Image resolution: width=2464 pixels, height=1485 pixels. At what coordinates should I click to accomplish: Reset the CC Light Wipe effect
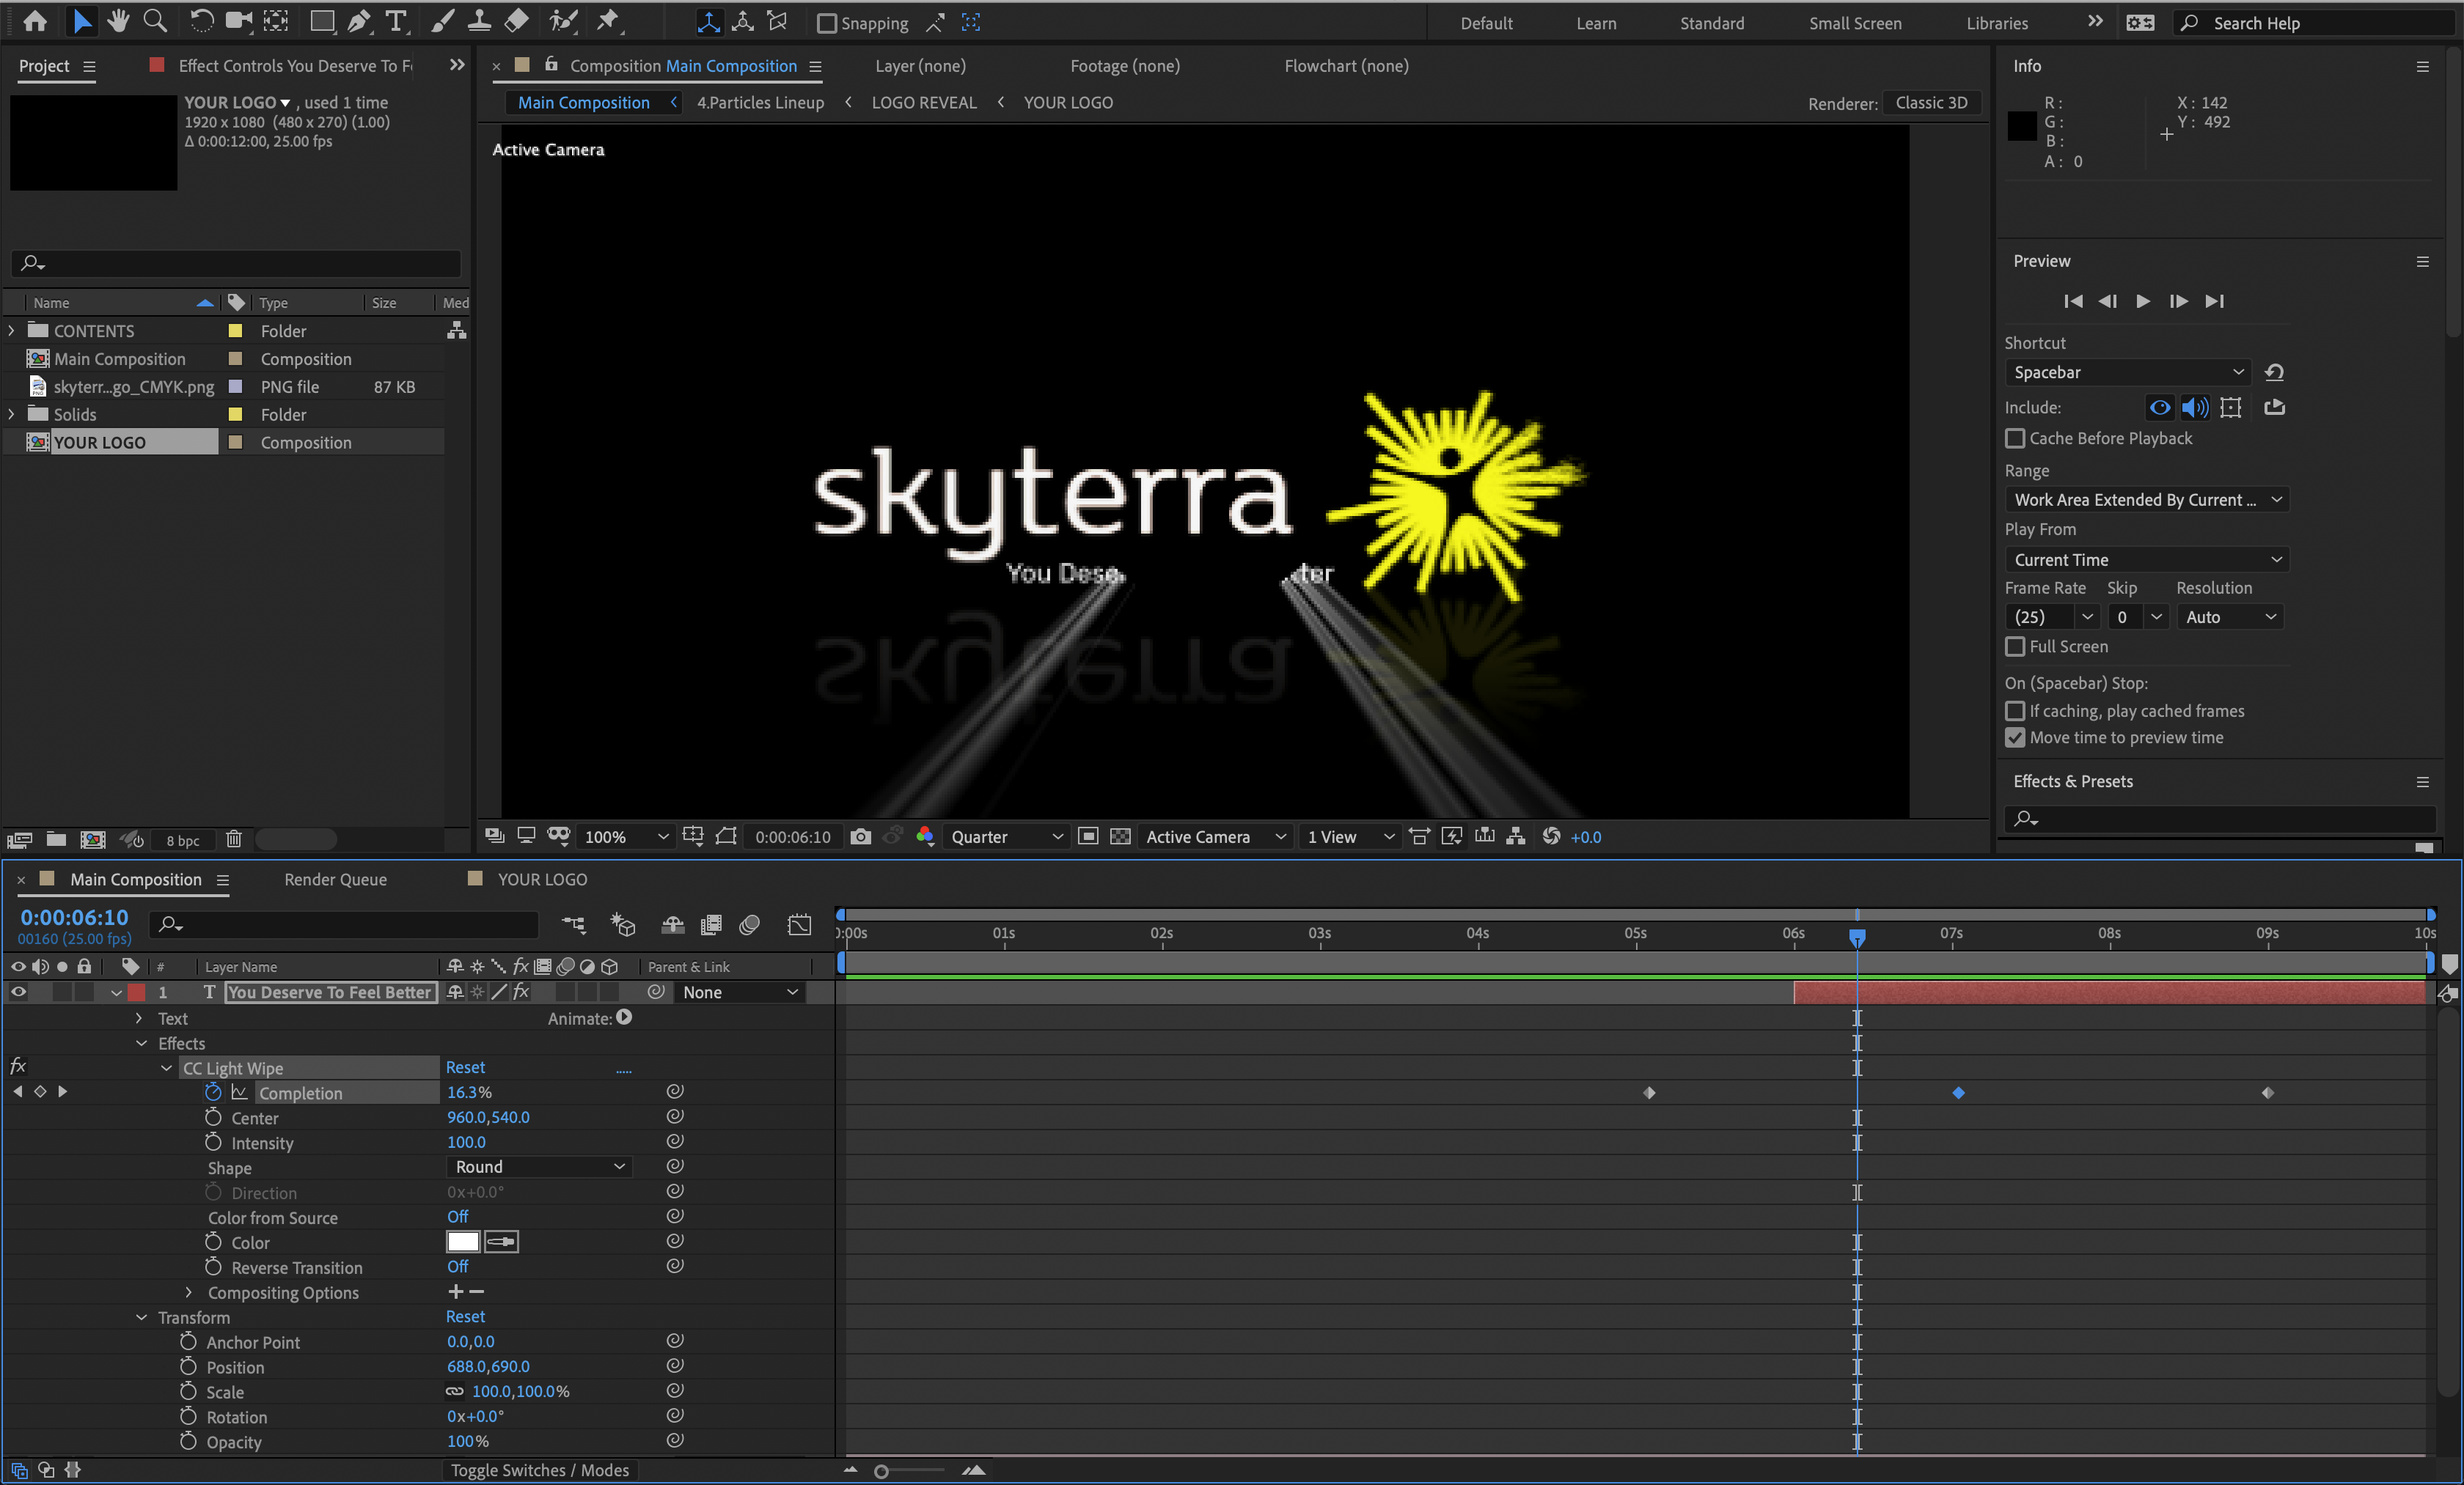point(465,1067)
